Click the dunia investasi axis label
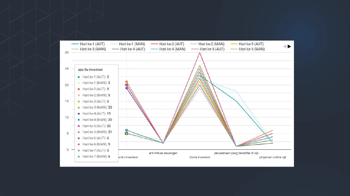This screenshot has width=350, height=196. [x=200, y=157]
